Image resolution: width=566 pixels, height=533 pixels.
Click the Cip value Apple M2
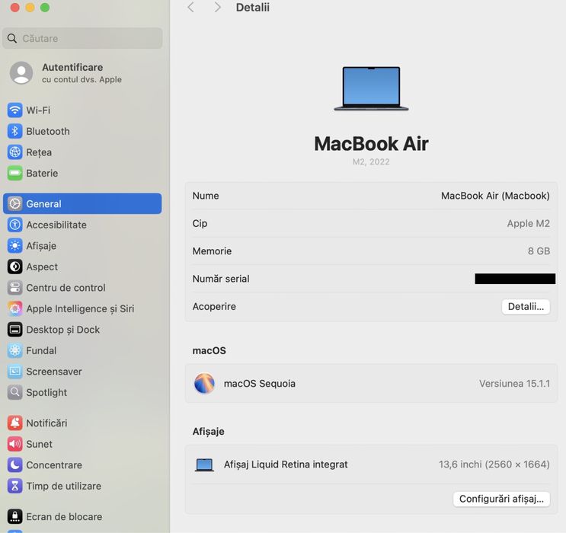click(528, 223)
